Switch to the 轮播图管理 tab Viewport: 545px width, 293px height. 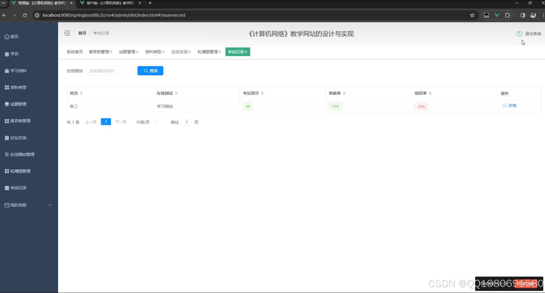(x=208, y=52)
